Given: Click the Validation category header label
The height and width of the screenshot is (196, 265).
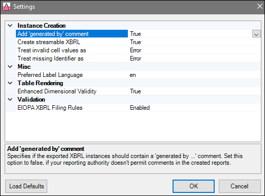Looking at the screenshot, I should (x=31, y=100).
